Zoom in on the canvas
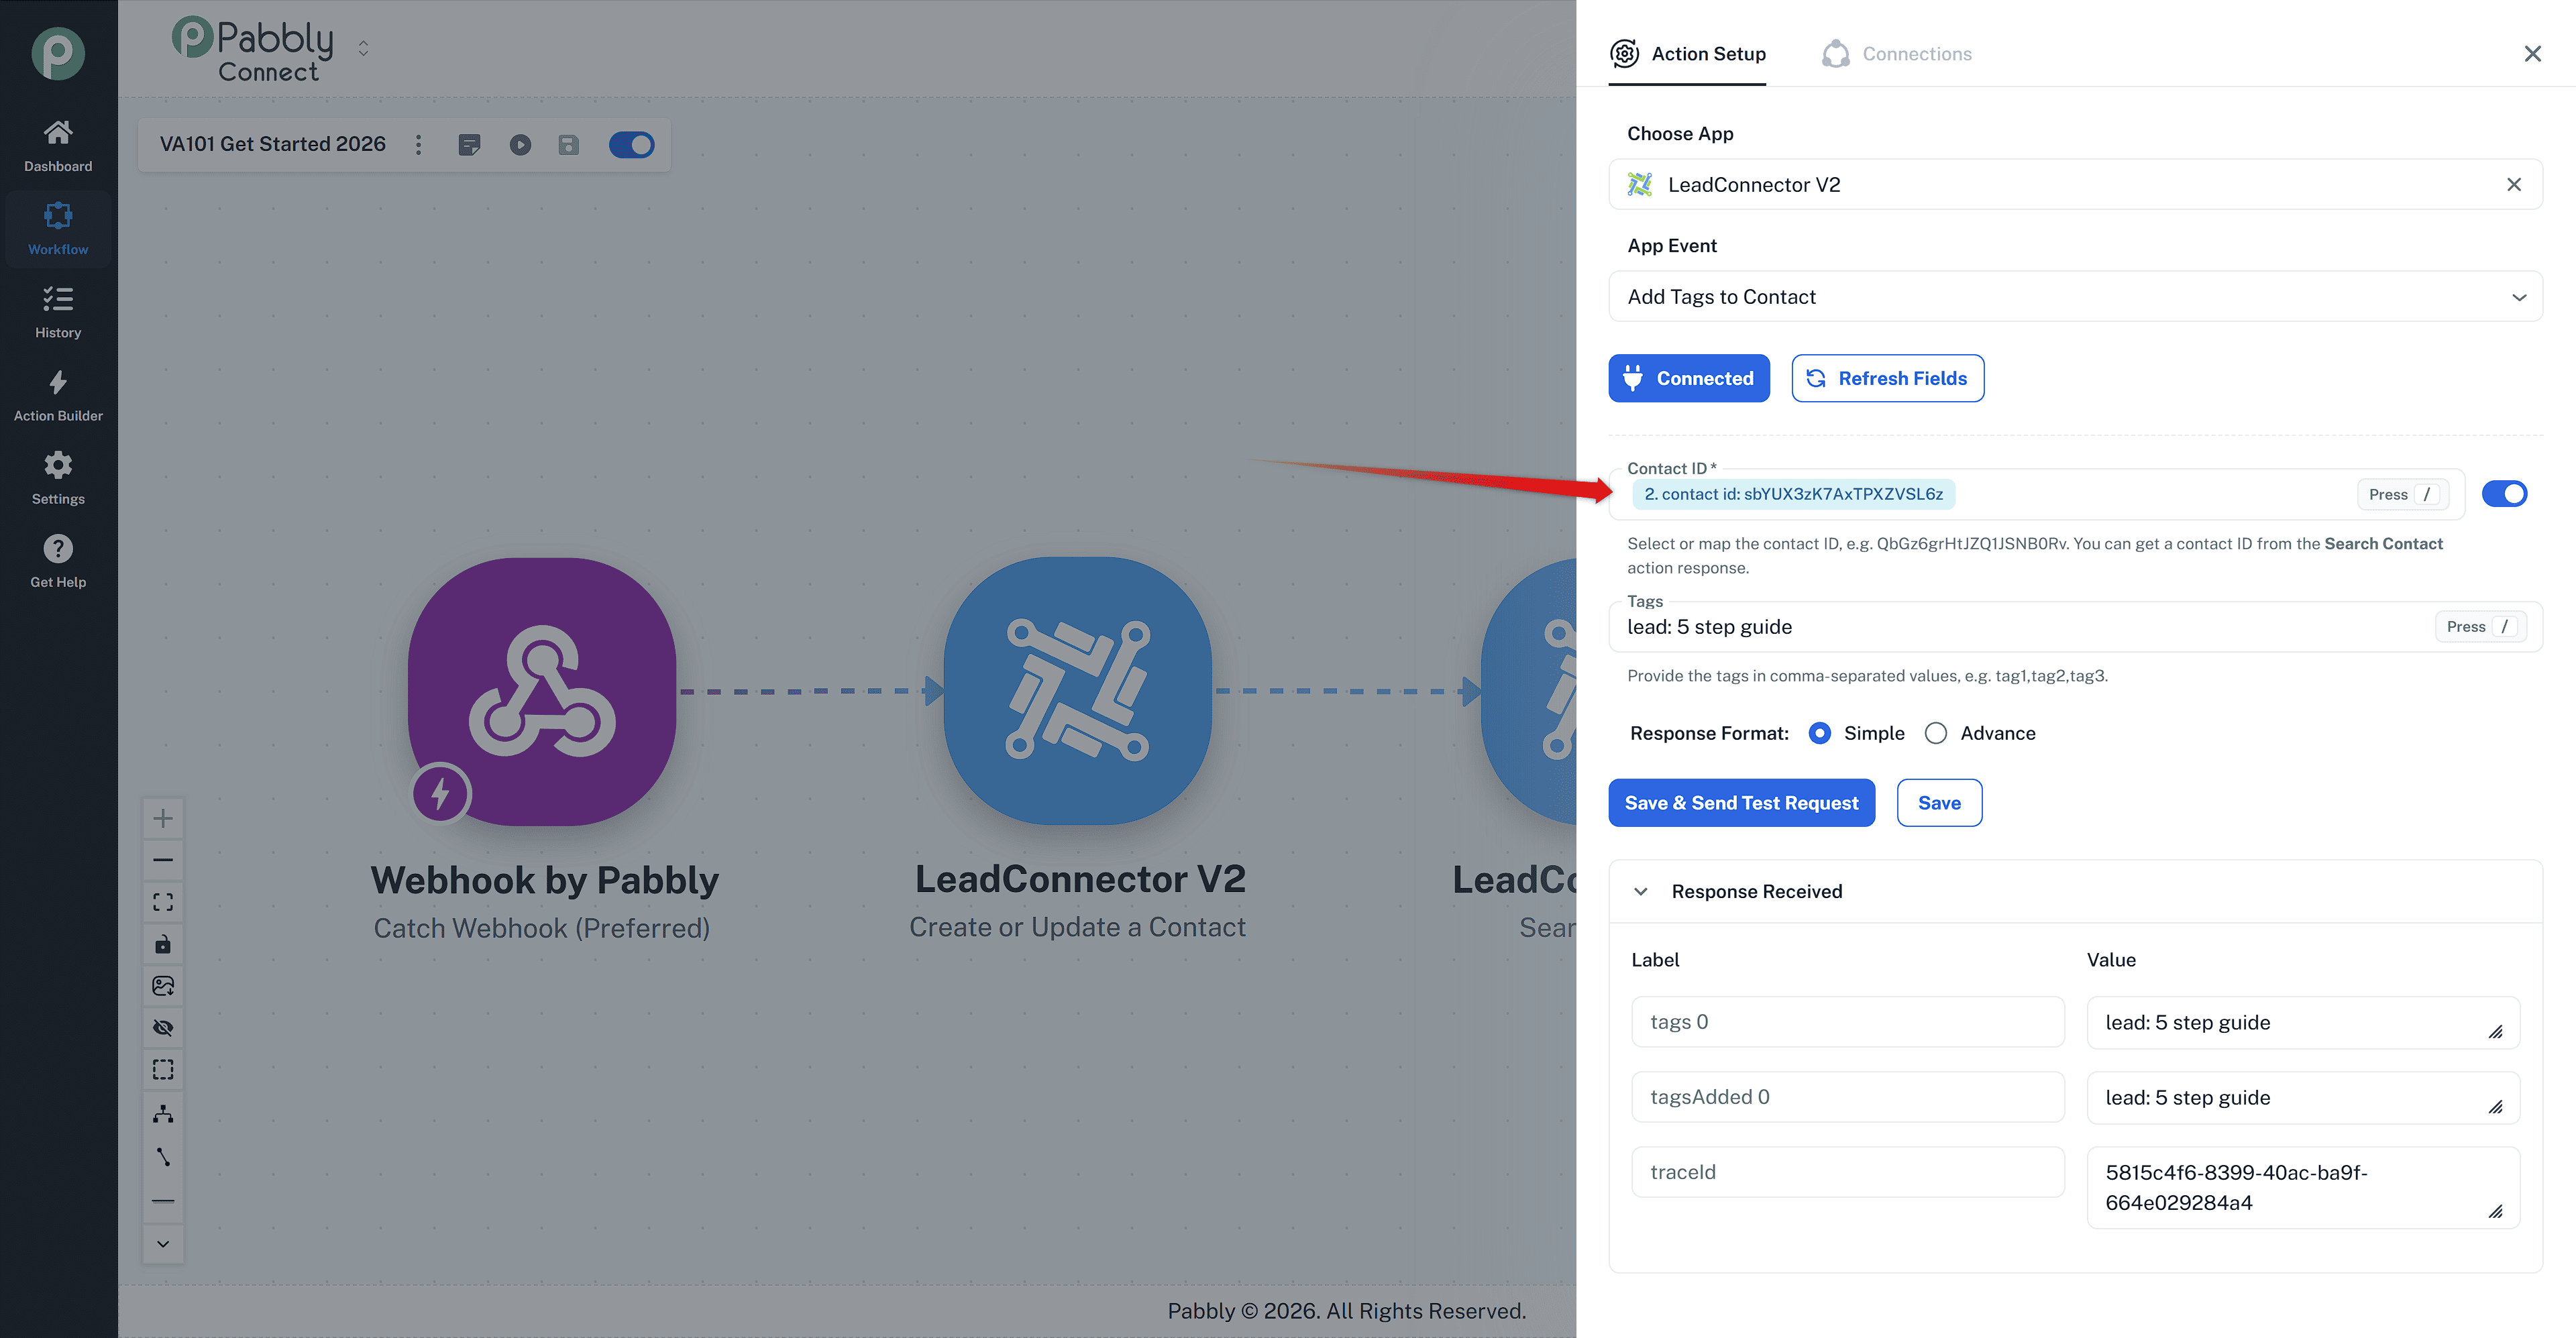Screen dimensions: 2576x1338 coord(163,818)
